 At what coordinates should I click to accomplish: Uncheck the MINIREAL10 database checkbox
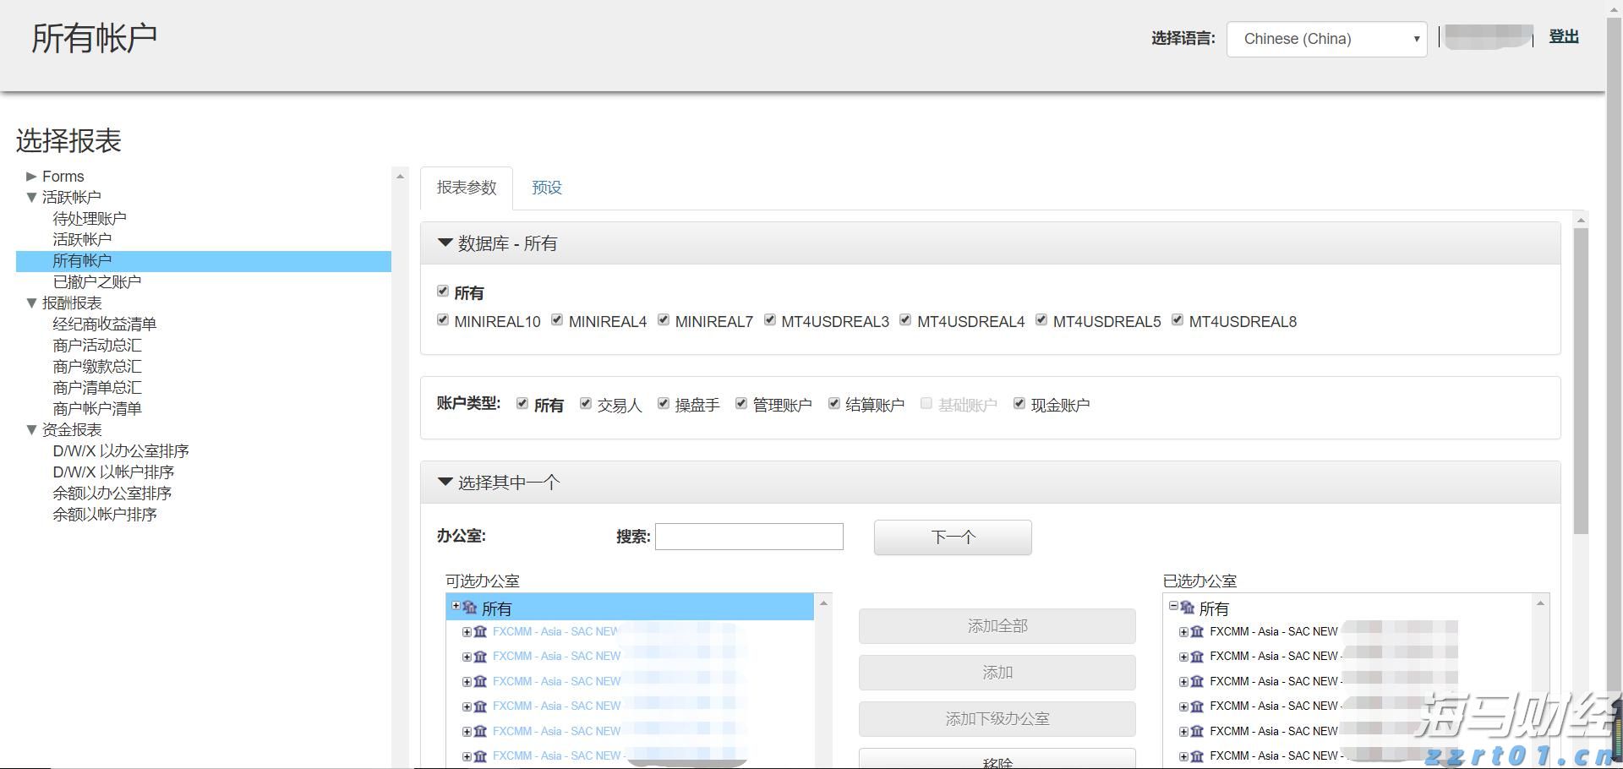tap(443, 320)
